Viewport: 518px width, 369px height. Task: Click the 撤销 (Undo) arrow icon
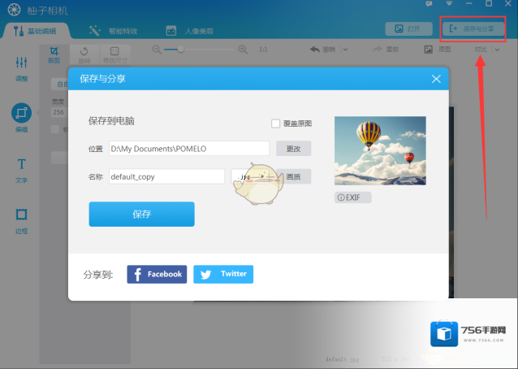pyautogui.click(x=315, y=50)
